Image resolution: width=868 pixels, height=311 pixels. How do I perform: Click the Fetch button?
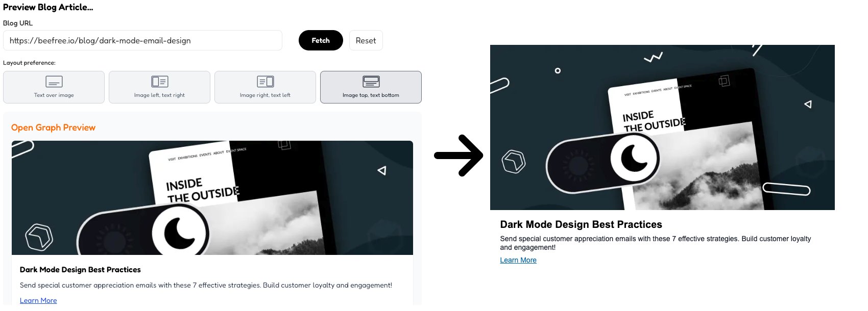coord(321,40)
